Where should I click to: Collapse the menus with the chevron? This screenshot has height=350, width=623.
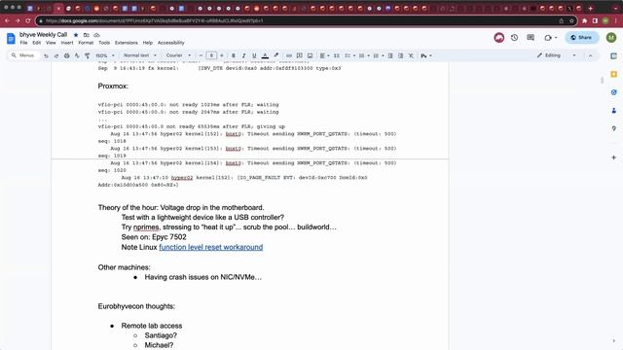click(591, 55)
